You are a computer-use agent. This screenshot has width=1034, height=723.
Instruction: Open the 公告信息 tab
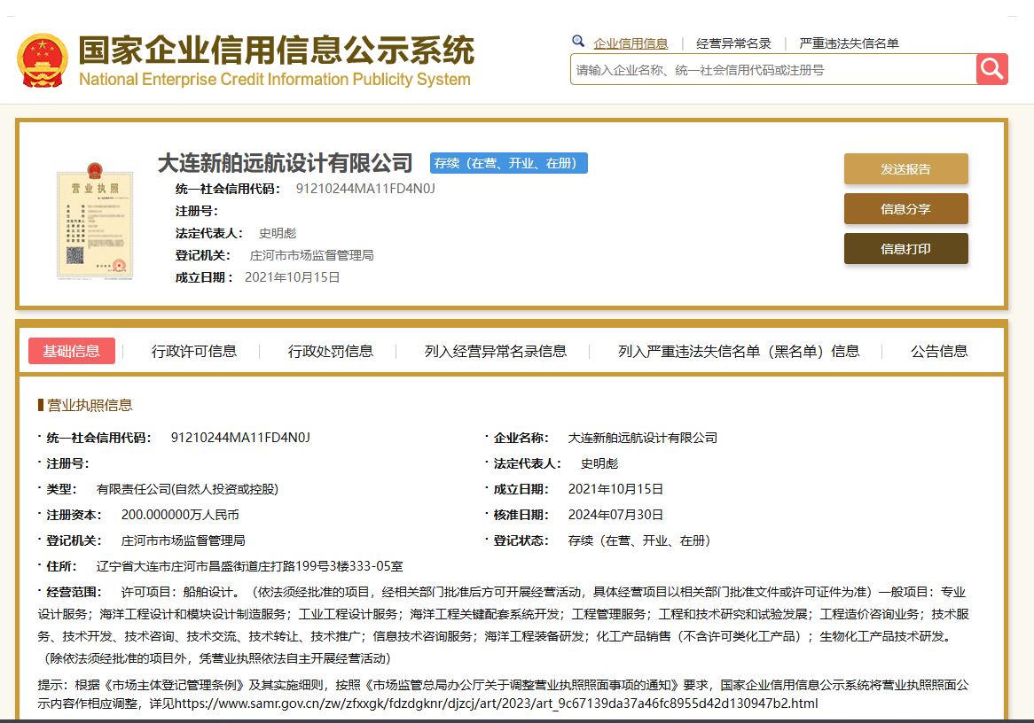(x=939, y=351)
